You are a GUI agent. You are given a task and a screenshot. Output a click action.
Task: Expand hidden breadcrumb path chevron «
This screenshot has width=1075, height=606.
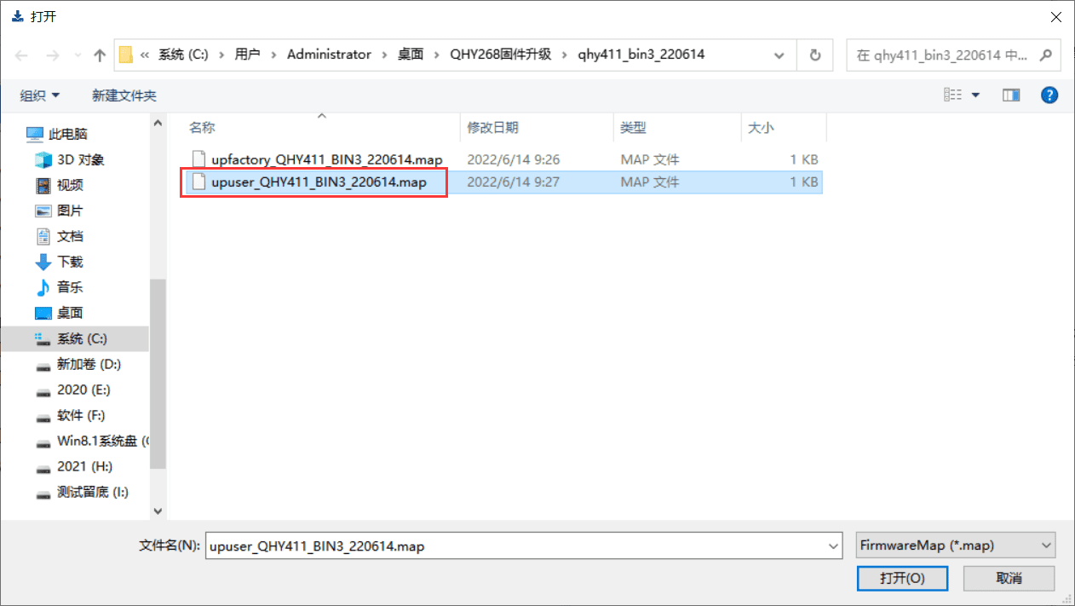point(145,55)
